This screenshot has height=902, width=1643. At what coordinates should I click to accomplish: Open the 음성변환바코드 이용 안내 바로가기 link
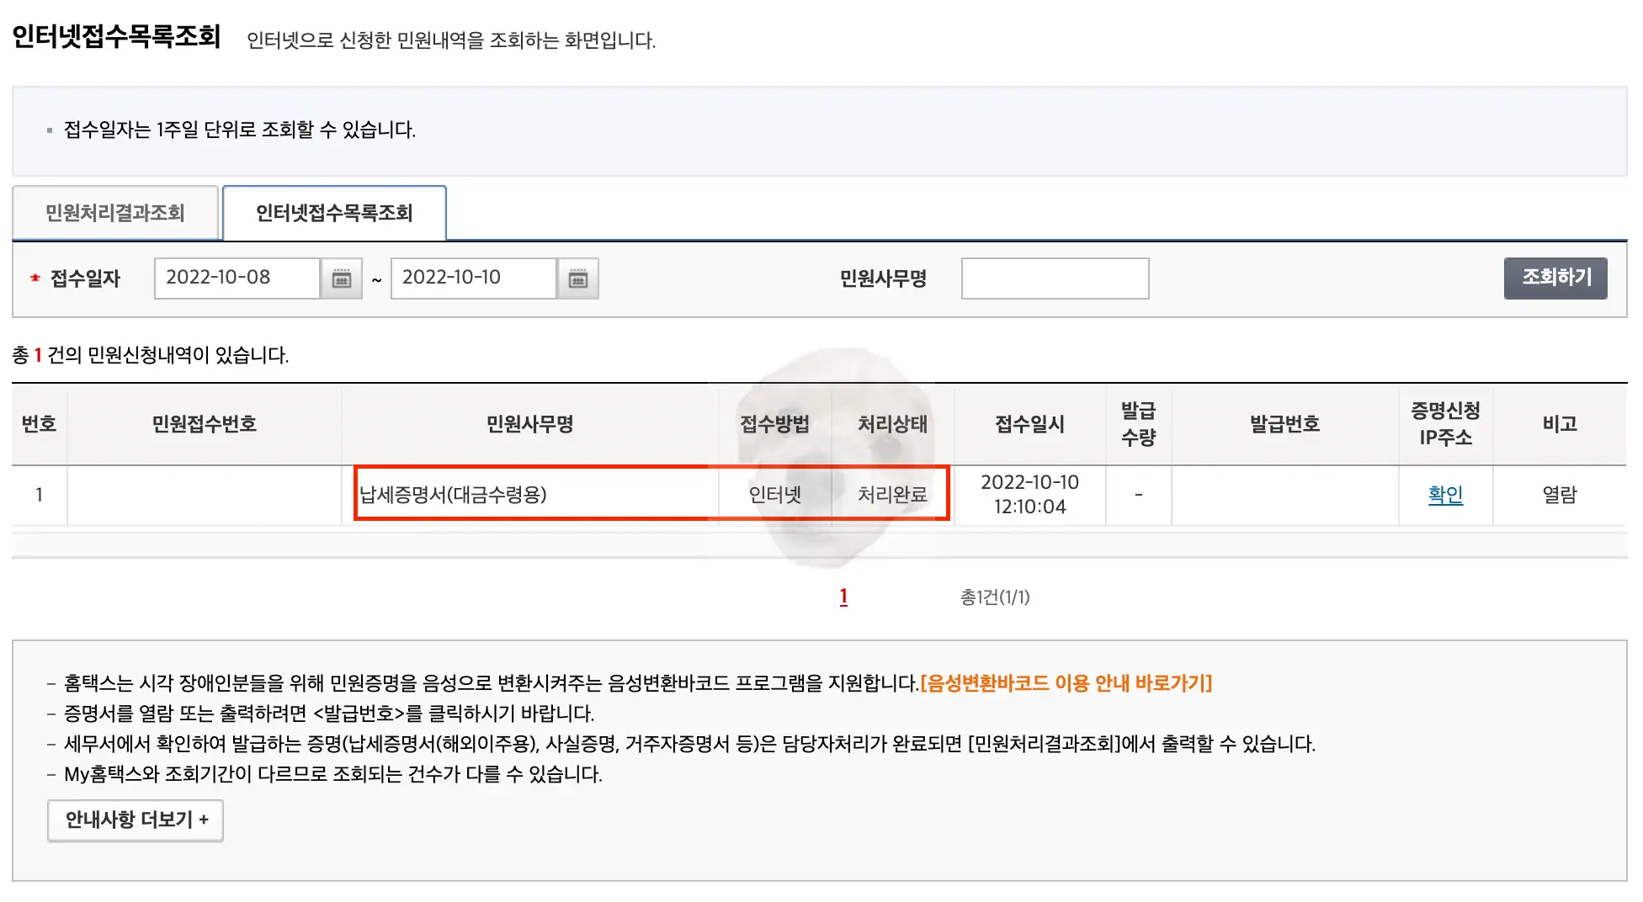1067,684
